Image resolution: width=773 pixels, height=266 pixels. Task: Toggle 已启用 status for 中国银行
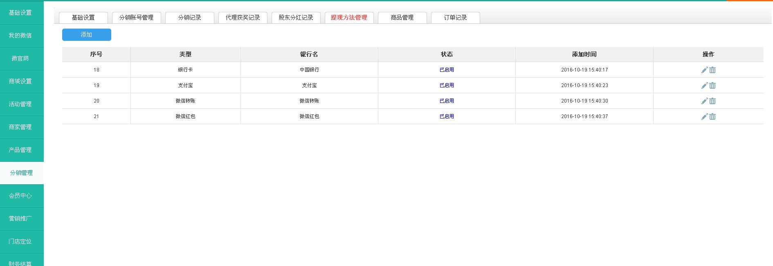pos(447,70)
